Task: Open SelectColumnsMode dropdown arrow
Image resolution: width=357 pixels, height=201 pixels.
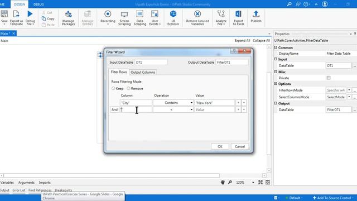Action: pyautogui.click(x=349, y=97)
